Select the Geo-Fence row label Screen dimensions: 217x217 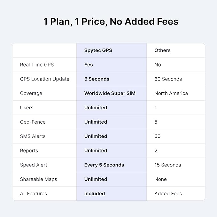pyautogui.click(x=33, y=122)
